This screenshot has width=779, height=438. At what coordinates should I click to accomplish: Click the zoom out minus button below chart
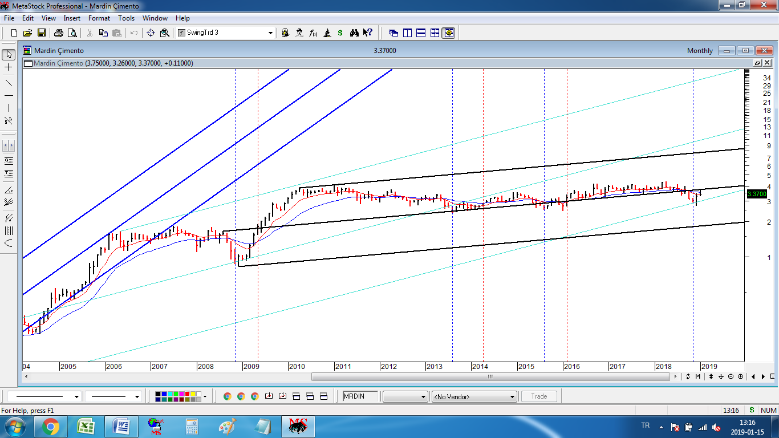[731, 376]
